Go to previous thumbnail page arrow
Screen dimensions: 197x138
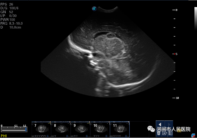pyautogui.click(x=160, y=124)
